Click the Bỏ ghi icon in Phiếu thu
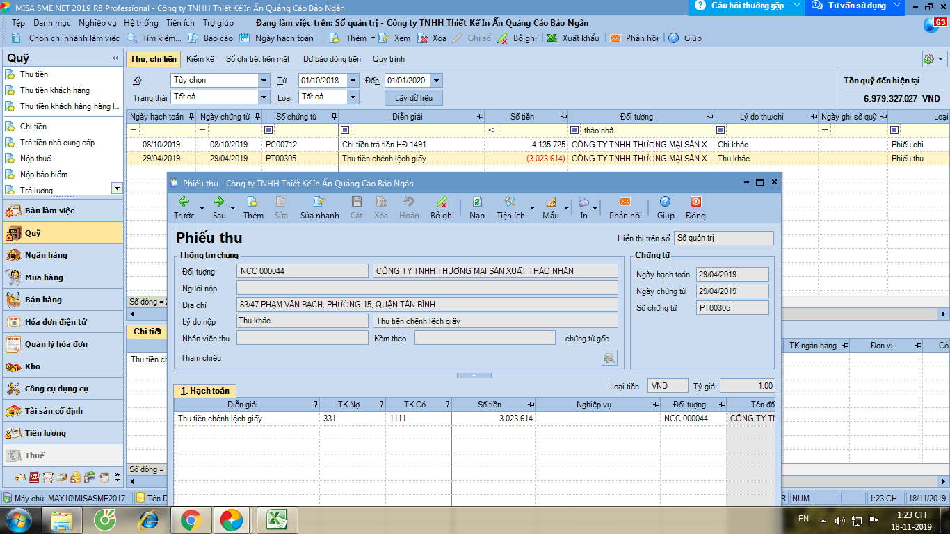Image resolution: width=950 pixels, height=534 pixels. tap(442, 202)
